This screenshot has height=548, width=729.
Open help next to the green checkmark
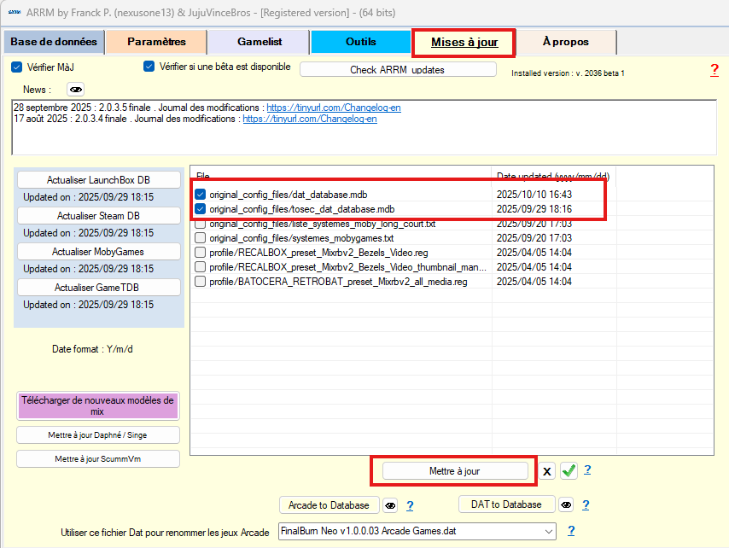coord(587,470)
